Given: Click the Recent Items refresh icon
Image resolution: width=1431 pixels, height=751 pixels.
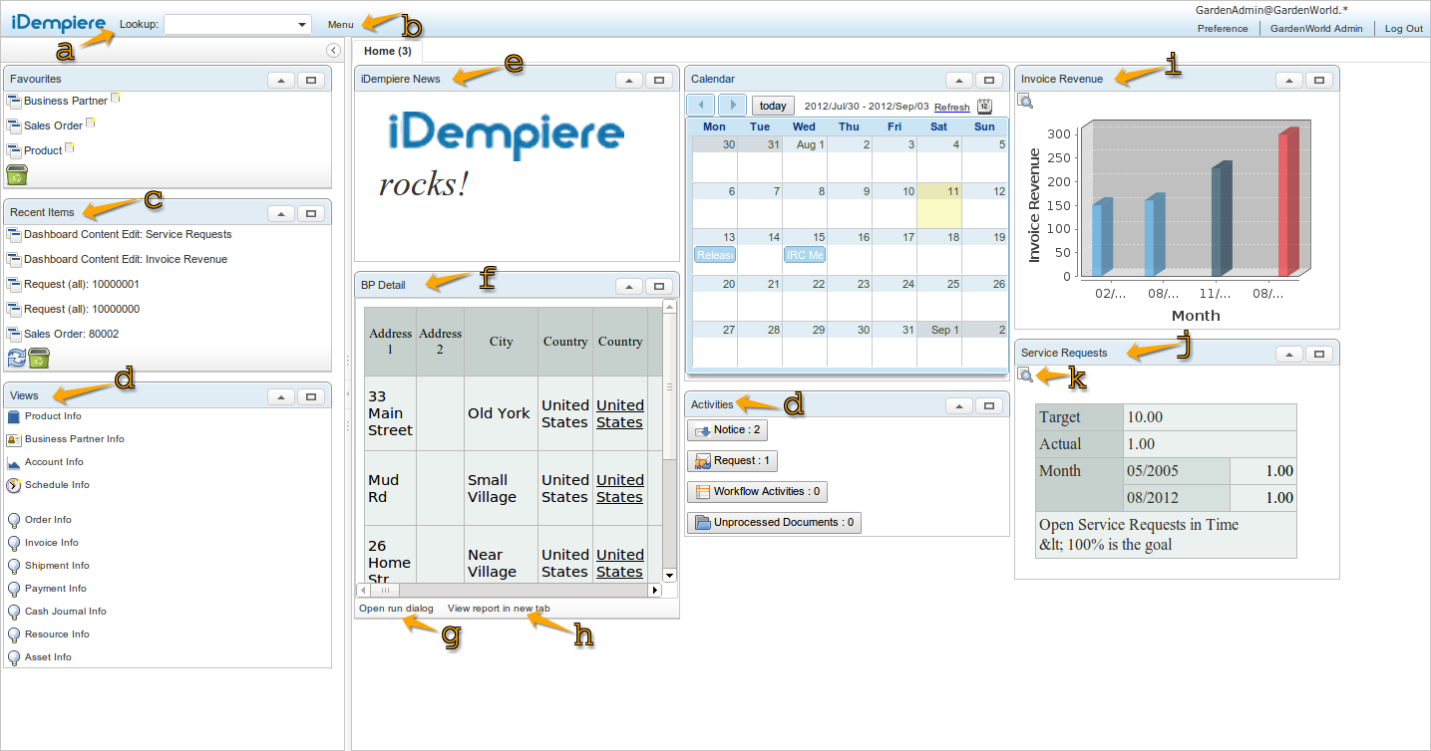Looking at the screenshot, I should tap(16, 359).
